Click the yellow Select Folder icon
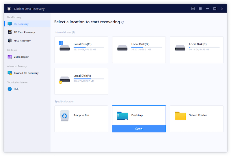Image resolution: width=231 pixels, height=156 pixels. 180,116
